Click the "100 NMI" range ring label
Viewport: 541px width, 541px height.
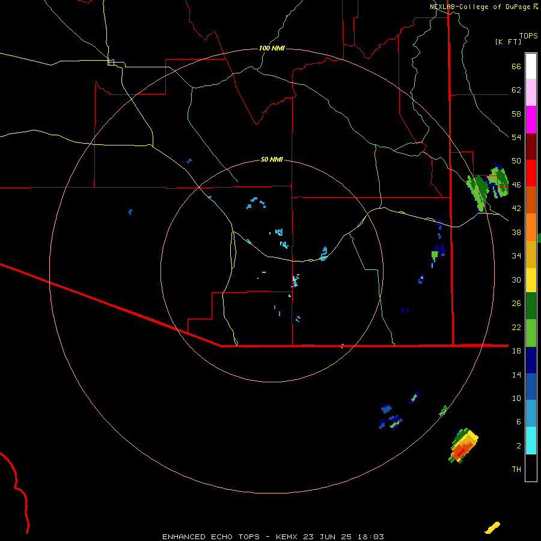click(272, 48)
